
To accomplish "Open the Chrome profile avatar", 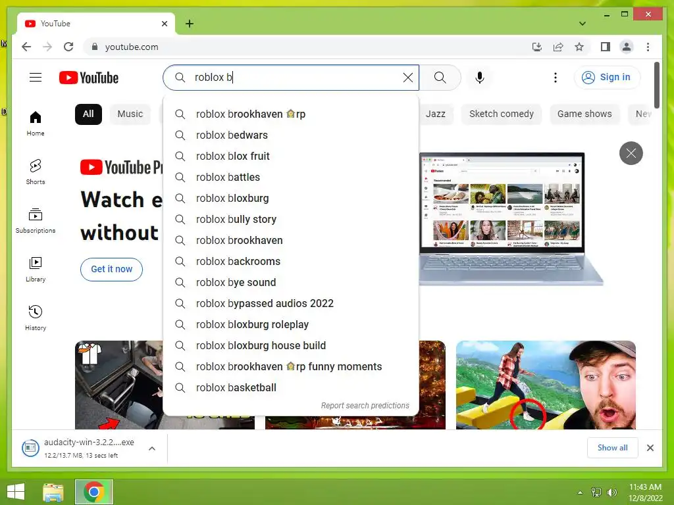I will pos(627,47).
